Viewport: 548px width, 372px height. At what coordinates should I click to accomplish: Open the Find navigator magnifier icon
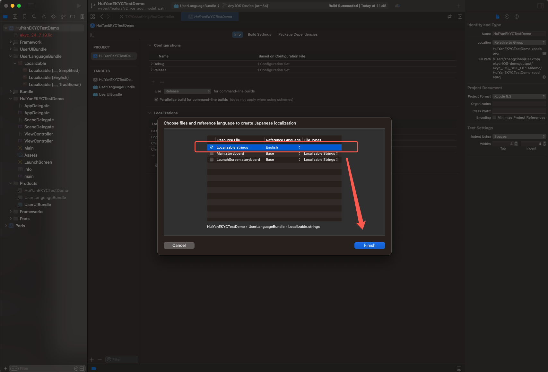34,17
